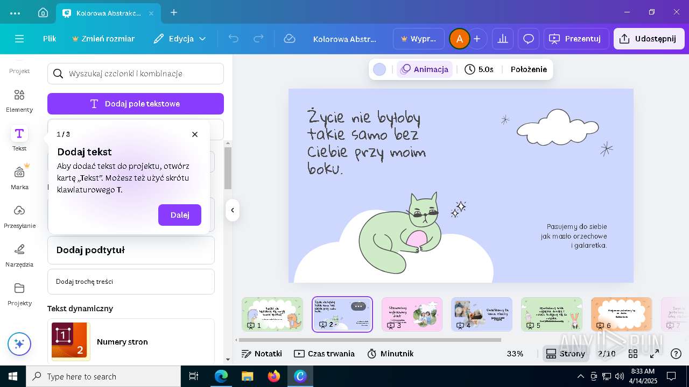This screenshot has width=689, height=387.
Task: Open Animacja animation panel
Action: point(425,69)
